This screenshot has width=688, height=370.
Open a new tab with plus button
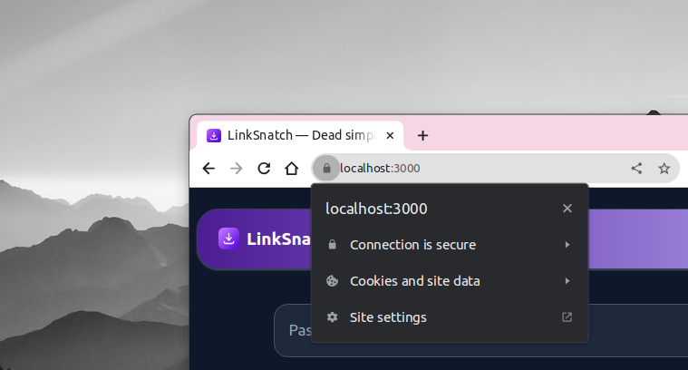coord(422,136)
